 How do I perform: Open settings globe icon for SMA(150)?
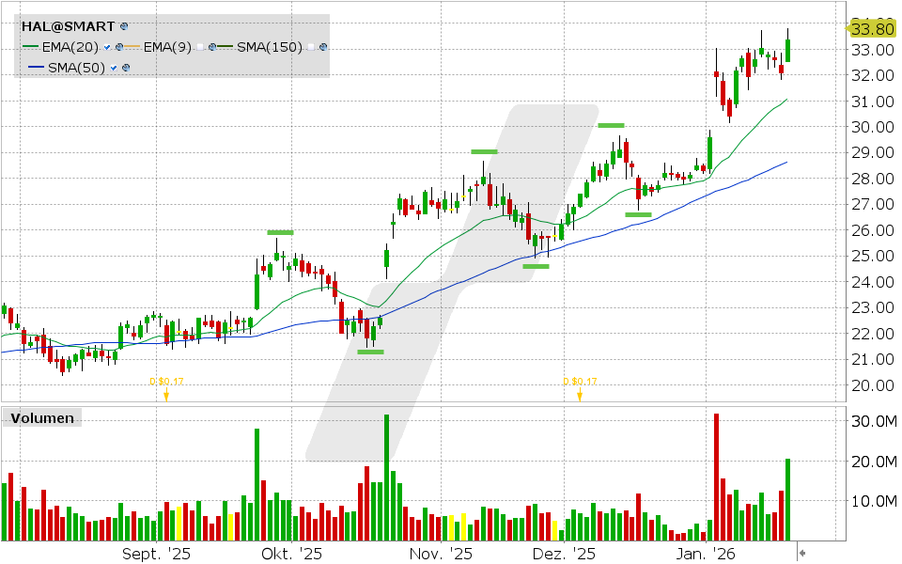click(322, 47)
